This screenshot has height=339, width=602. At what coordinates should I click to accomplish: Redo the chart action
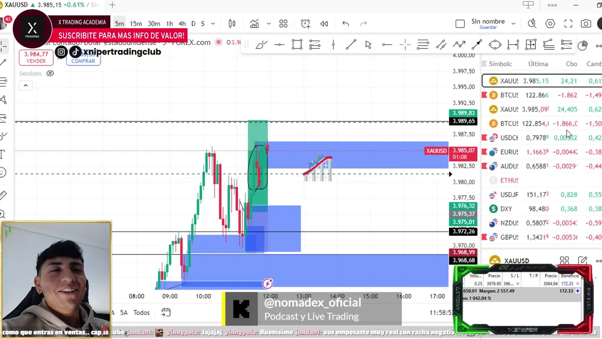[363, 24]
